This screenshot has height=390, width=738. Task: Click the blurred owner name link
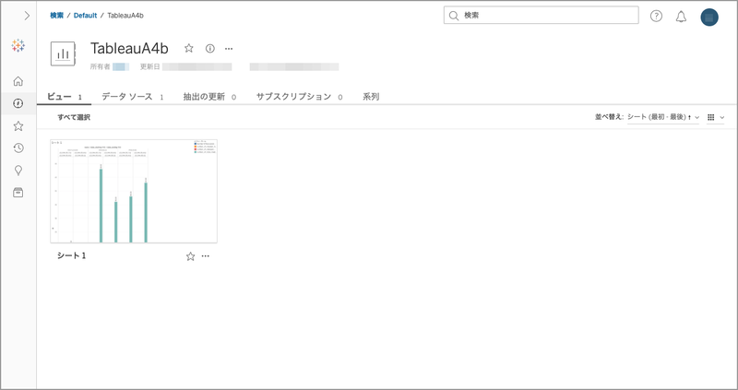tap(120, 66)
